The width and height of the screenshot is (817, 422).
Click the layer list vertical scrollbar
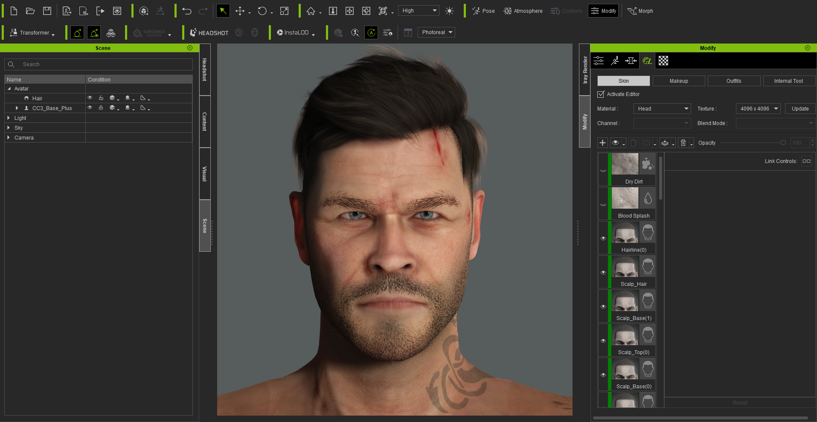tap(660, 178)
